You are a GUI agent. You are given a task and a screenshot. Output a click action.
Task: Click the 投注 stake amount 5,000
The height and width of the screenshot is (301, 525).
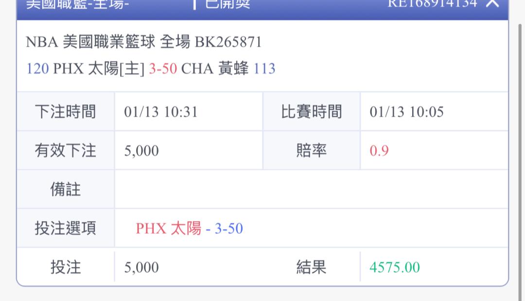point(141,267)
